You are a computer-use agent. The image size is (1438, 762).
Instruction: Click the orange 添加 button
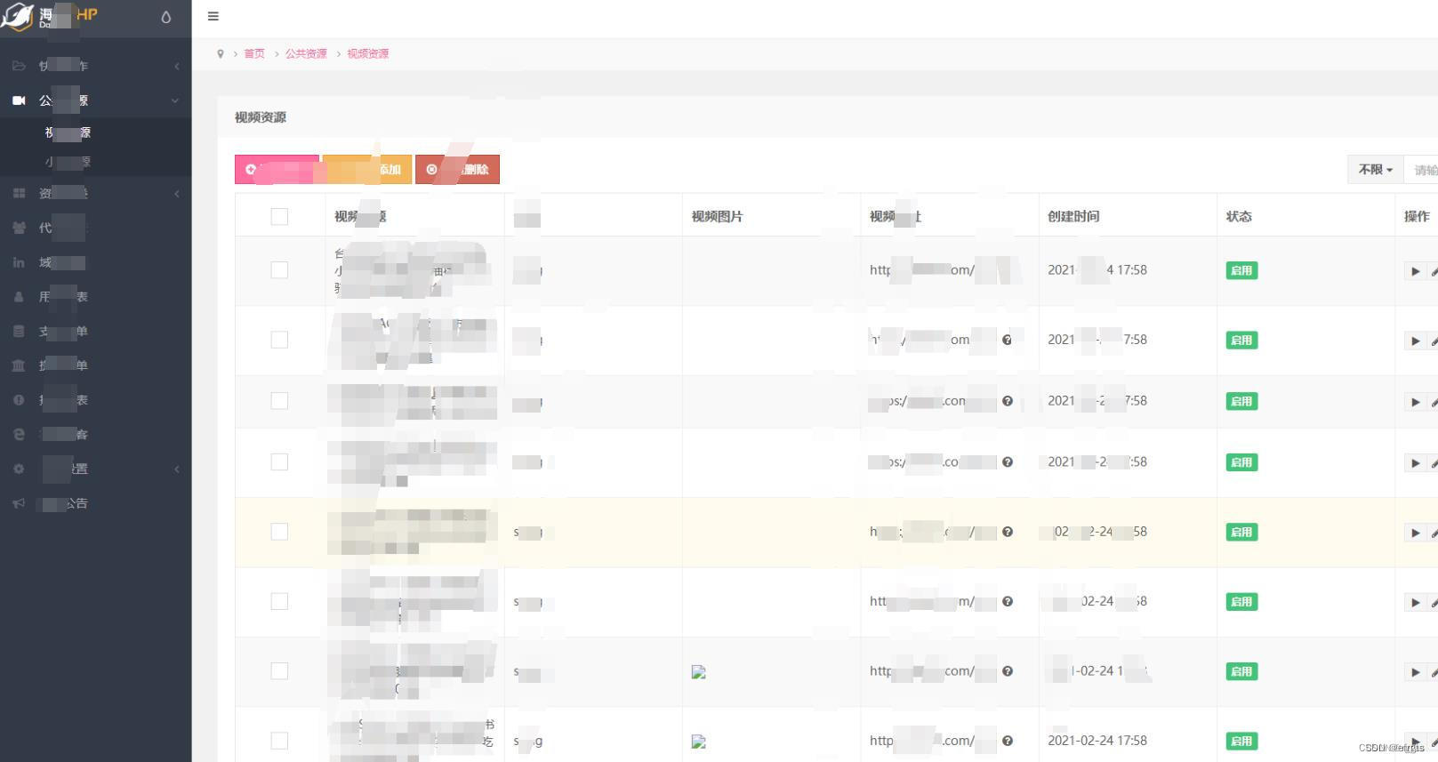(366, 169)
